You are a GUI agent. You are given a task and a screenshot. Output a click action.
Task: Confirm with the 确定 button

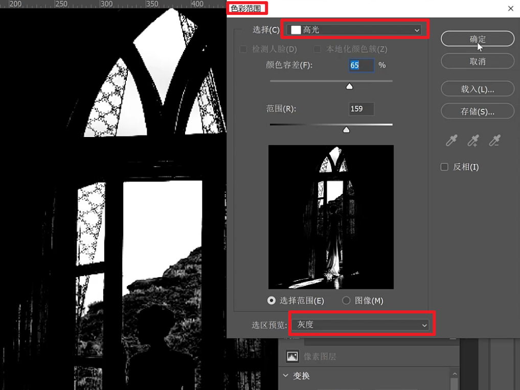[478, 39]
